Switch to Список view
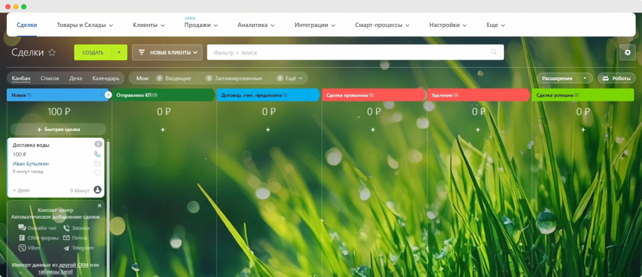The width and height of the screenshot is (642, 277). (50, 78)
